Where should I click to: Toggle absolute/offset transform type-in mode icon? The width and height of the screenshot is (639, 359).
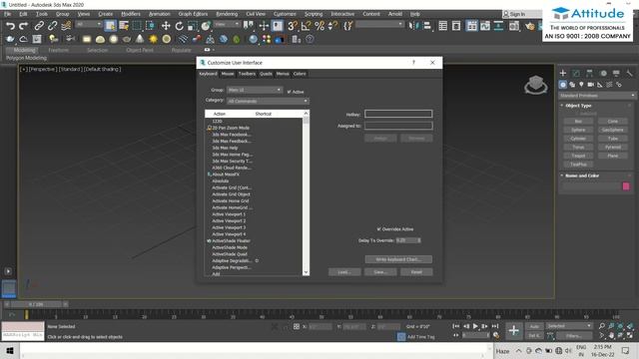pos(297,326)
